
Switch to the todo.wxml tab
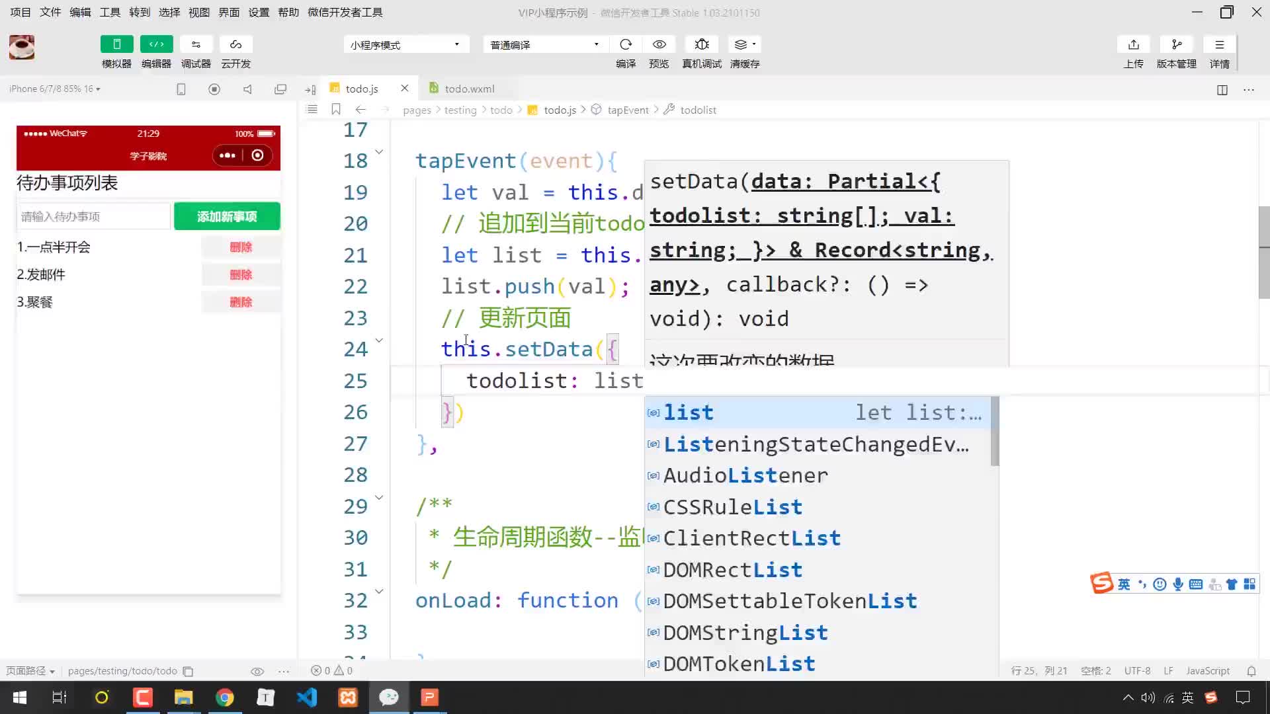pos(469,89)
